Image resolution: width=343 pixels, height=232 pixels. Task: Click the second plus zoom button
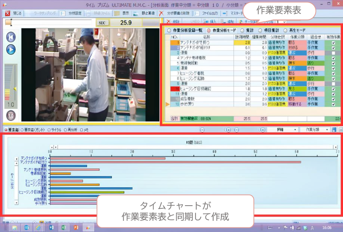pos(262,130)
